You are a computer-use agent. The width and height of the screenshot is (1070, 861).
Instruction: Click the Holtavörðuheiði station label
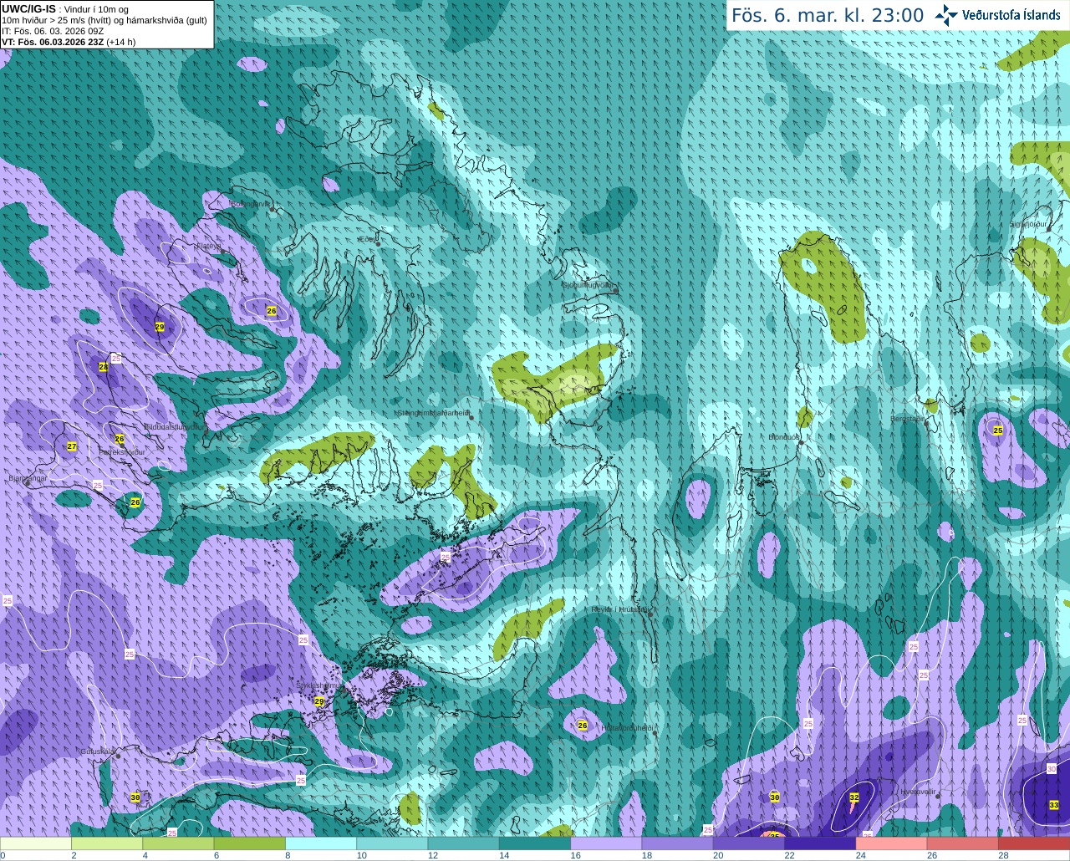[x=627, y=728]
